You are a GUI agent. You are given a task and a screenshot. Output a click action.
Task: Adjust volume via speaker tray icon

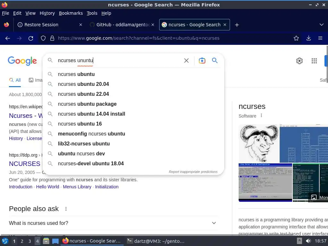pyautogui.click(x=308, y=241)
